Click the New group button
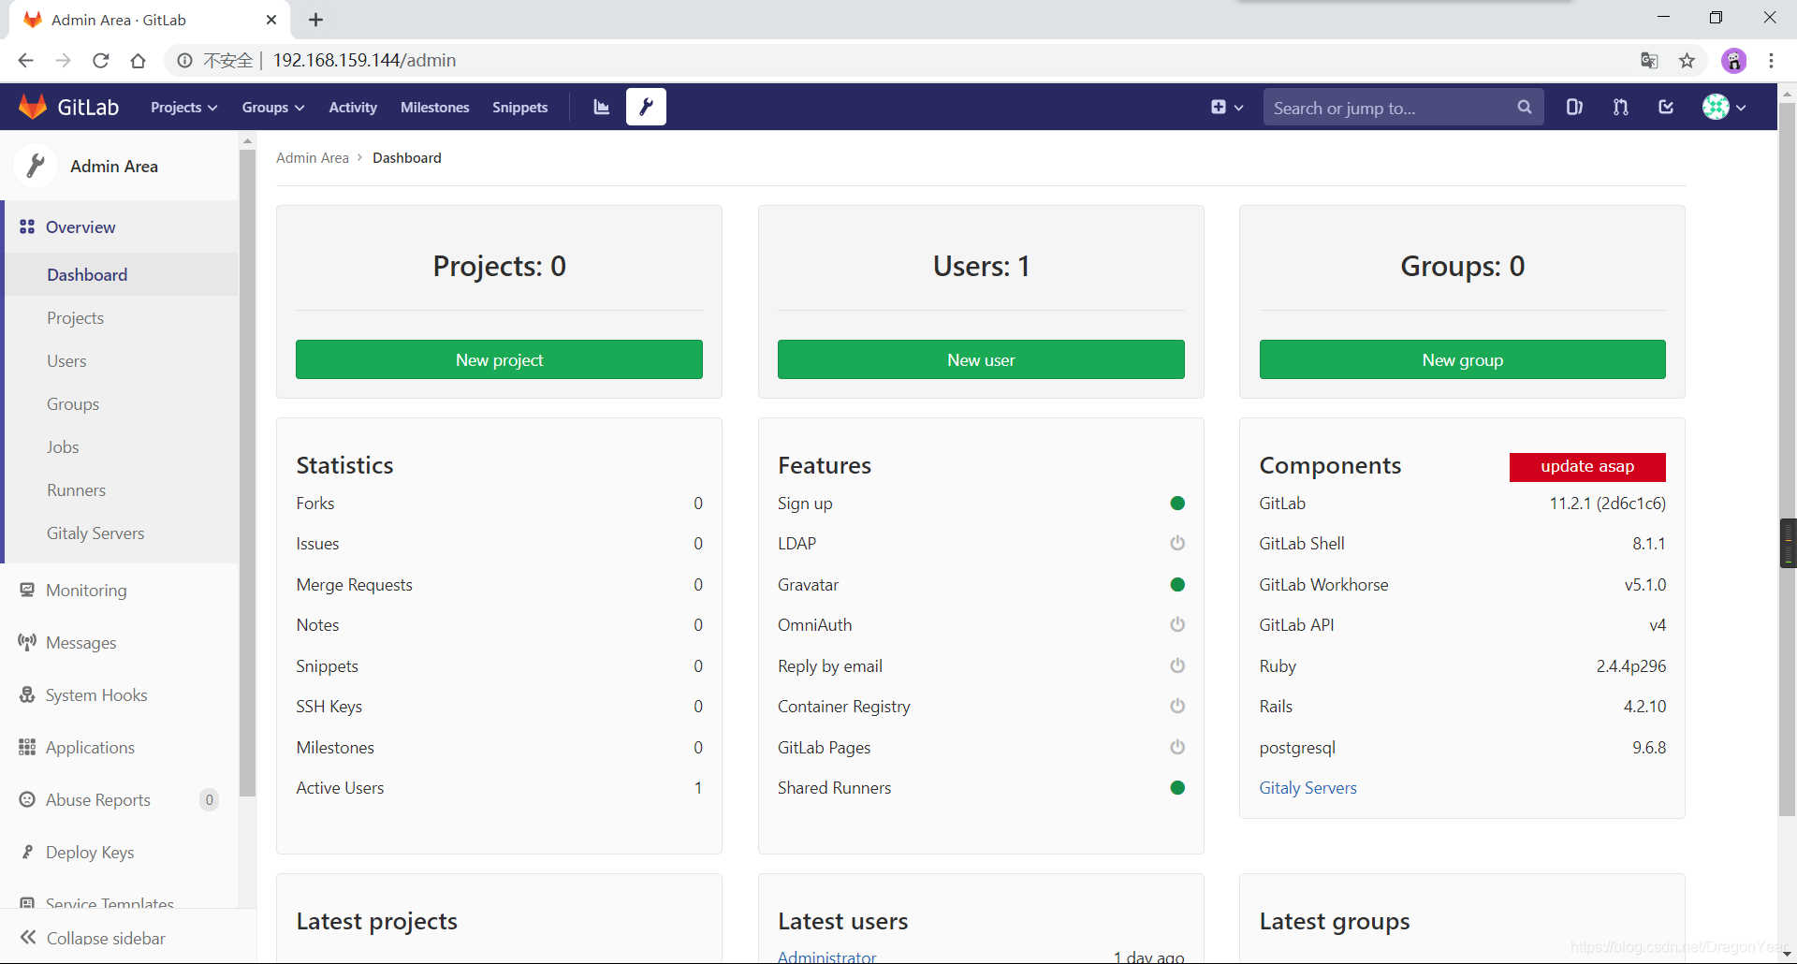The width and height of the screenshot is (1797, 964). point(1463,359)
